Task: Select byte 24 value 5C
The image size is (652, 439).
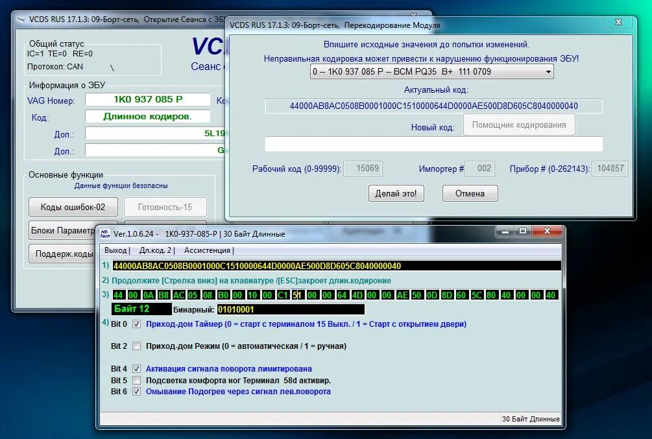Action: (x=476, y=295)
